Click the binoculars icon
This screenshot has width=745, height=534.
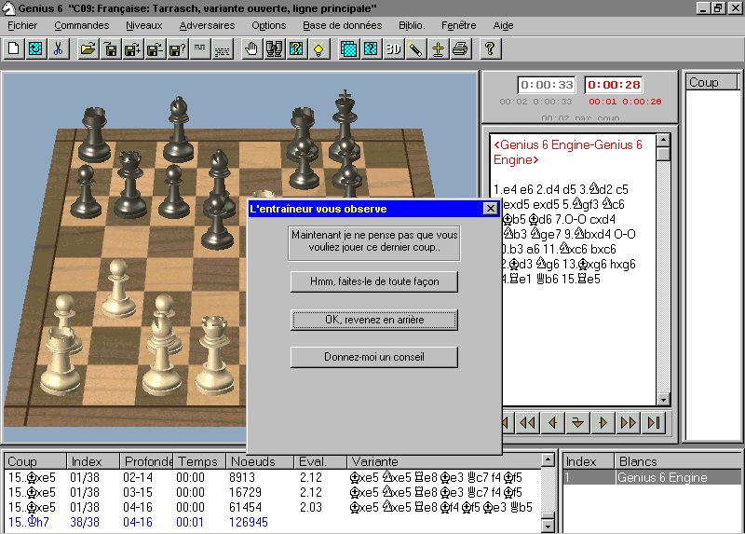pos(274,49)
